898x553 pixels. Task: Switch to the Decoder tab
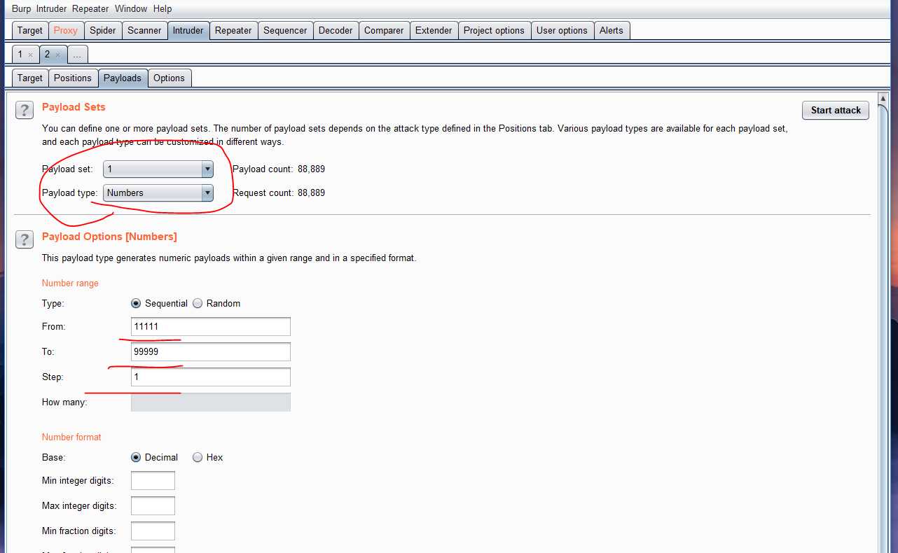pos(336,30)
